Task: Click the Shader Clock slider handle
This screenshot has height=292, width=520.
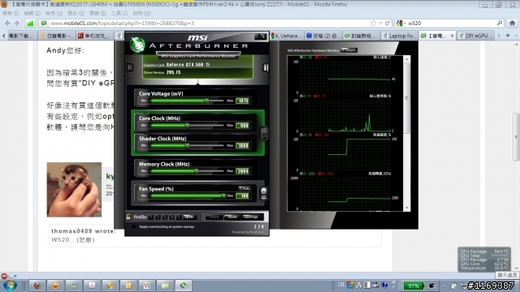Action: (x=188, y=145)
